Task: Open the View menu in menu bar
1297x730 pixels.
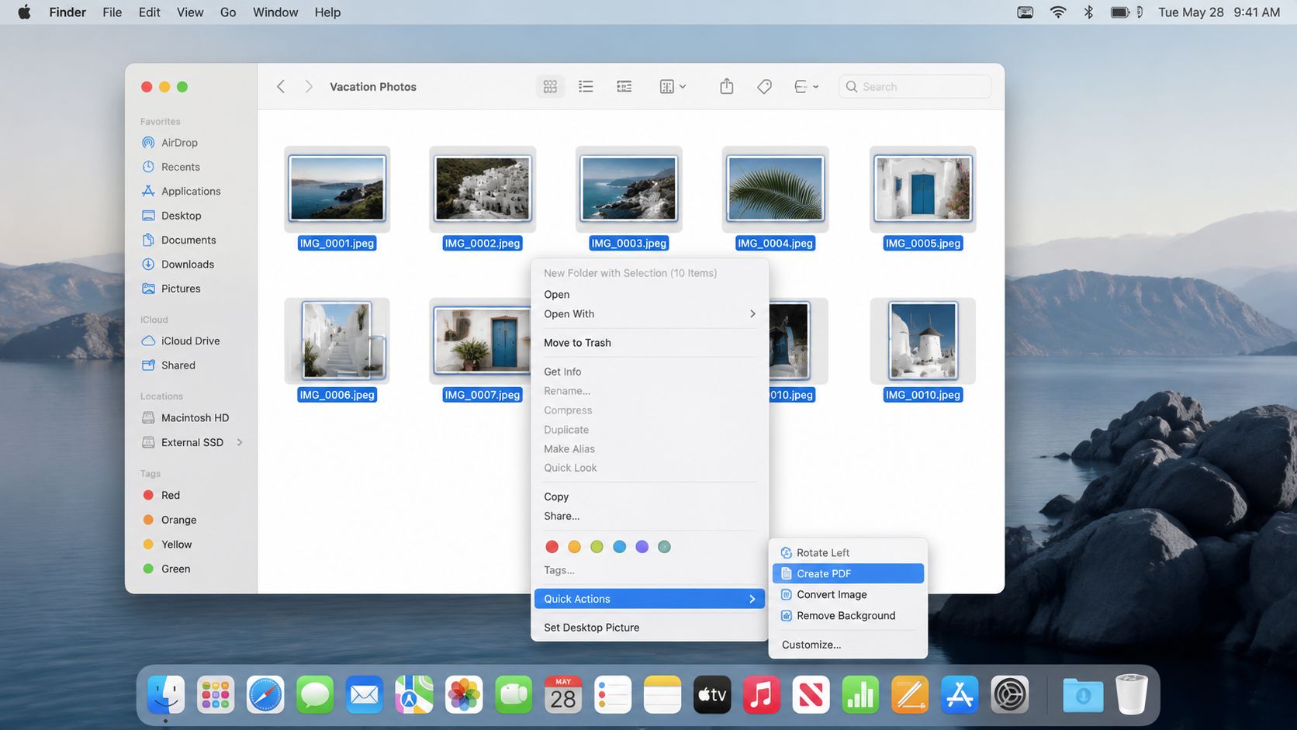Action: 190,12
